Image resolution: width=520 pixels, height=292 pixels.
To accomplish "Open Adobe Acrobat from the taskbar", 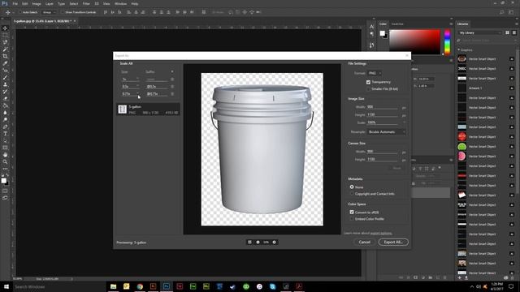I will [299, 286].
